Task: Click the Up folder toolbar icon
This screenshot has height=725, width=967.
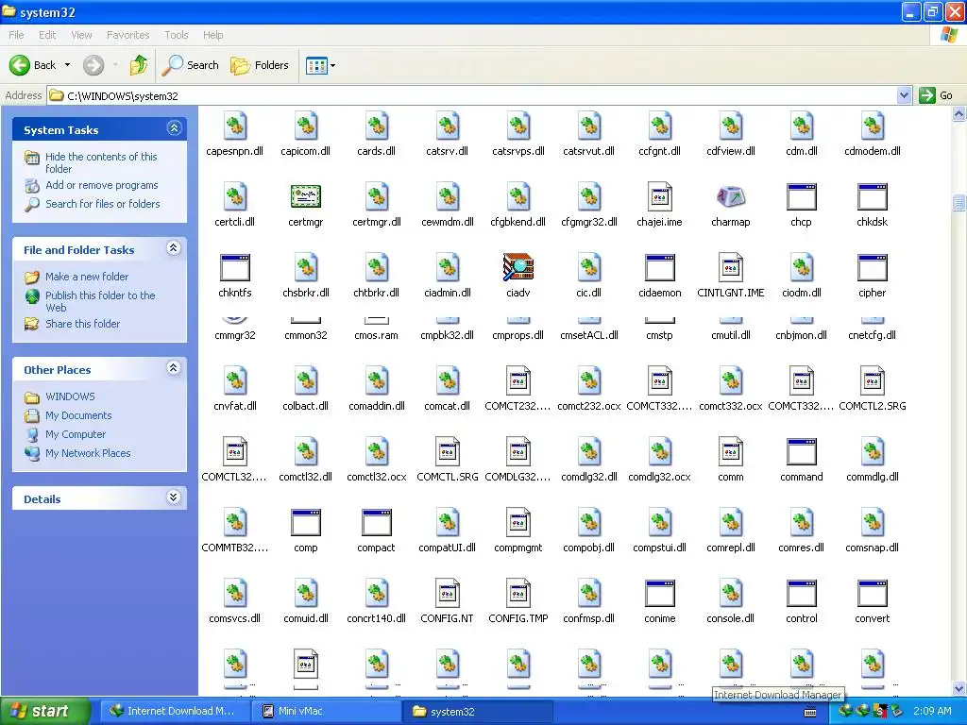Action: coord(139,65)
